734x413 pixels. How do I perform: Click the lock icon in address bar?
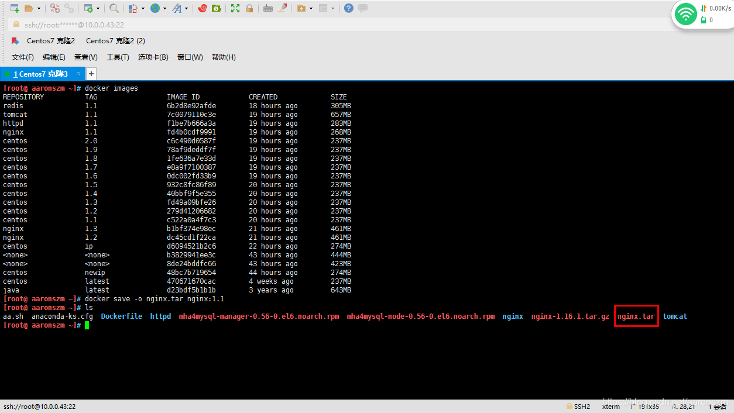pyautogui.click(x=16, y=25)
